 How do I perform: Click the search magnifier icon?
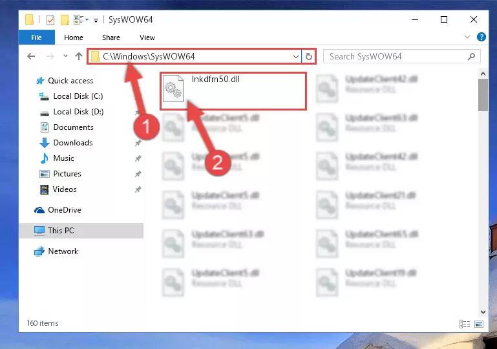click(x=471, y=56)
